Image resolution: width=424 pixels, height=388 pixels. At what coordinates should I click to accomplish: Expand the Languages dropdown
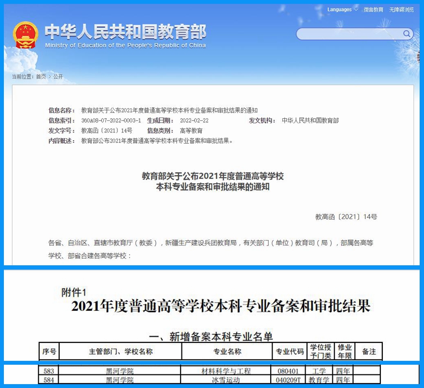point(339,10)
